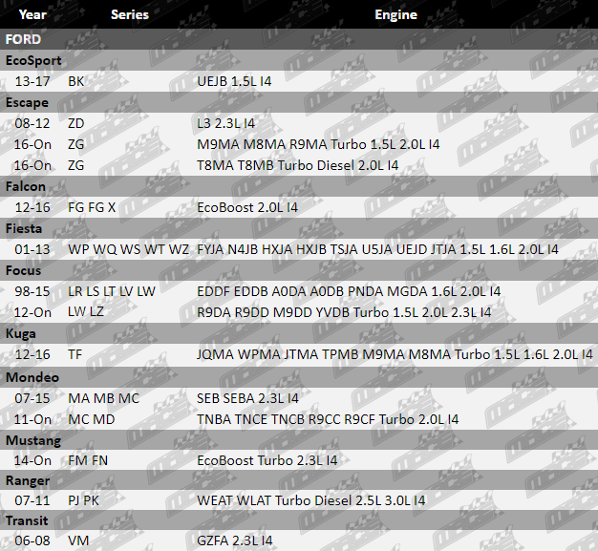Select the Kuga model heading
The height and width of the screenshot is (551, 598).
pyautogui.click(x=23, y=333)
